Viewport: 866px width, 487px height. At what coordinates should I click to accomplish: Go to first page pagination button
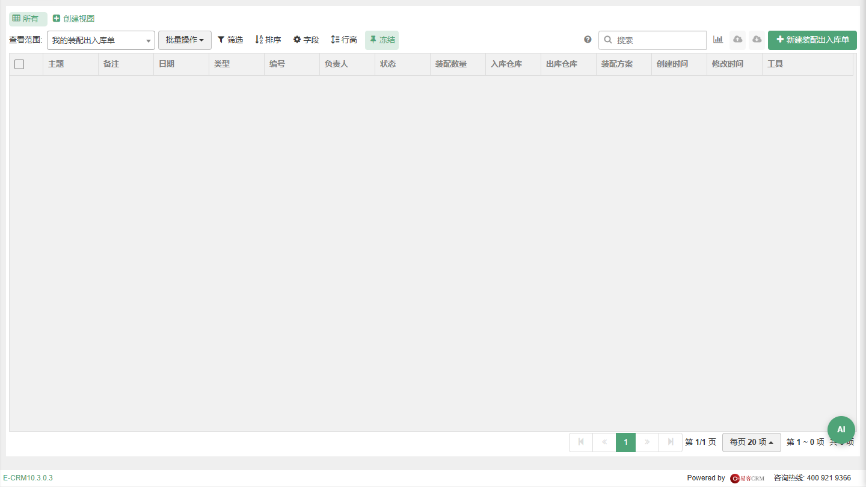(x=581, y=442)
